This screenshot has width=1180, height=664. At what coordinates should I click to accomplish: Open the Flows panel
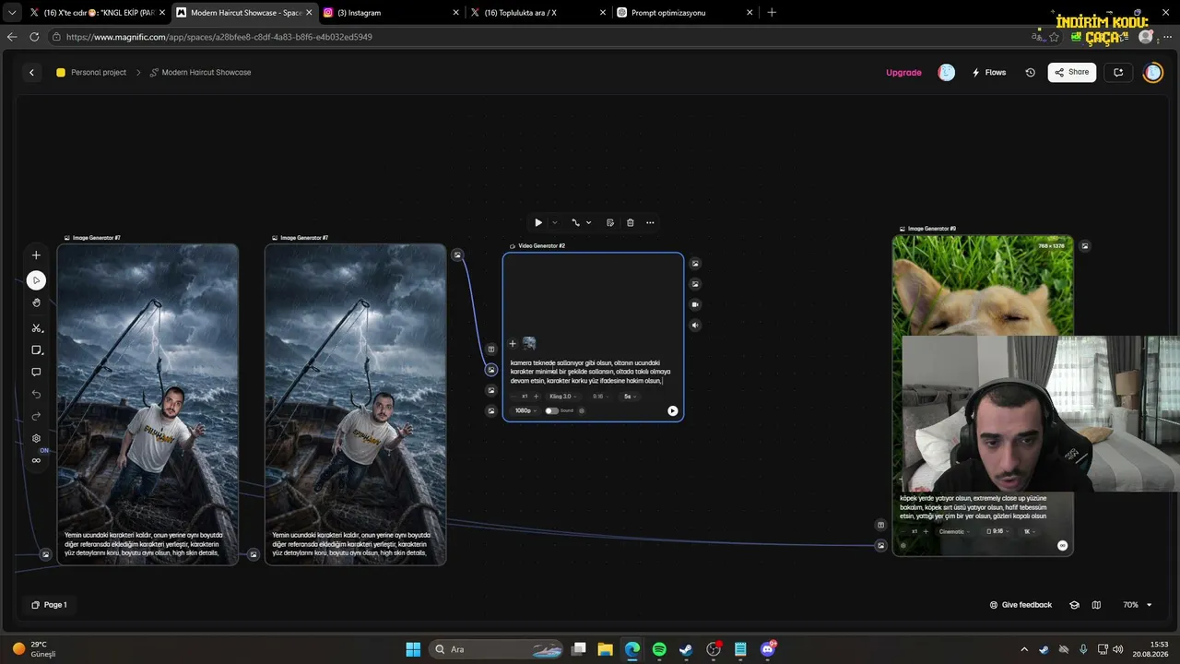click(x=989, y=73)
